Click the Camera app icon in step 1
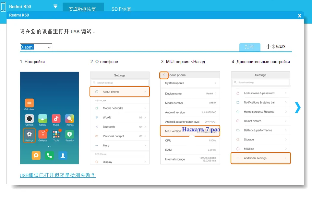Image resolution: width=312 pixels, height=201 pixels. pyautogui.click(x=29, y=118)
